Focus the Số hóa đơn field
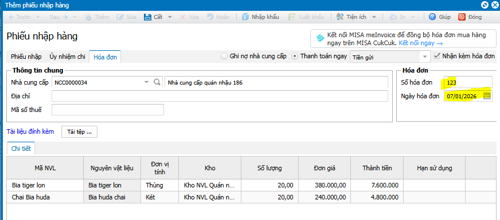Image resolution: width=500 pixels, height=220 pixels. pyautogui.click(x=468, y=83)
